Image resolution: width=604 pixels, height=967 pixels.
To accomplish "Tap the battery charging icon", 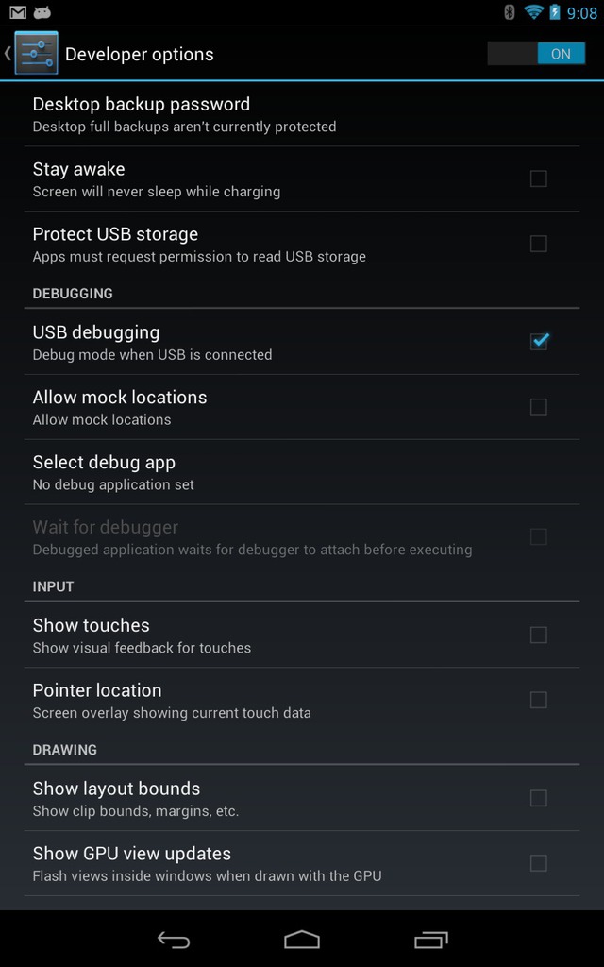I will (x=555, y=12).
